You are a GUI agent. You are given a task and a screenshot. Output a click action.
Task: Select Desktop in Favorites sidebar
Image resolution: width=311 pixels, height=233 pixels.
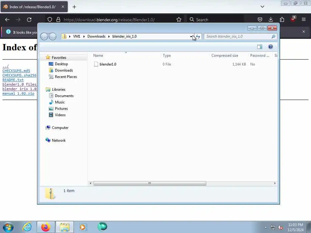point(61,64)
